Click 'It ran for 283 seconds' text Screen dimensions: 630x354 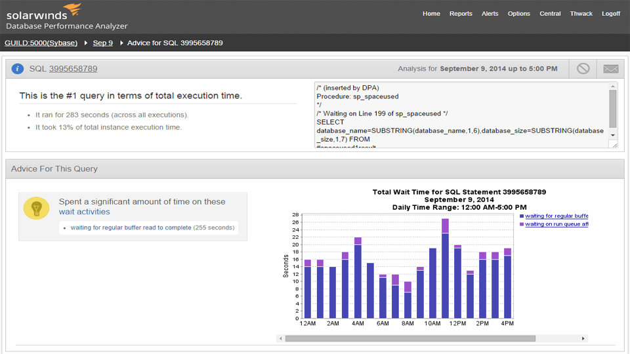(112, 115)
